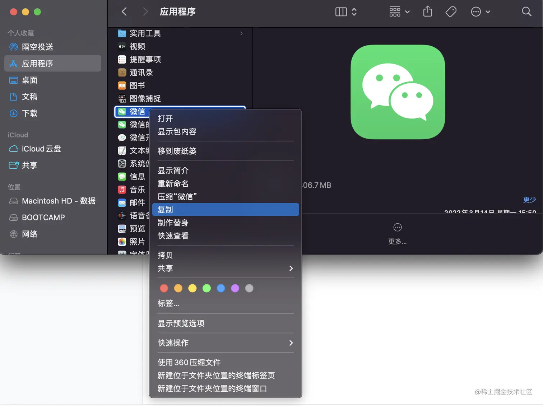Choose 新建位于文件夹位置的终端窗口

click(226, 389)
